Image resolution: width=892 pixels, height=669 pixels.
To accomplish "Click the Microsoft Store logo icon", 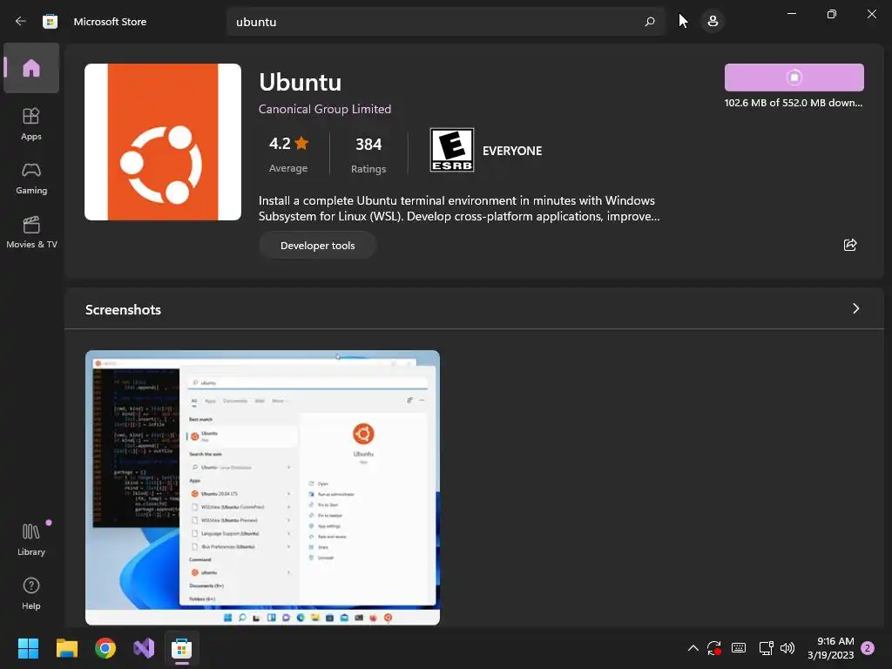I will tap(50, 22).
